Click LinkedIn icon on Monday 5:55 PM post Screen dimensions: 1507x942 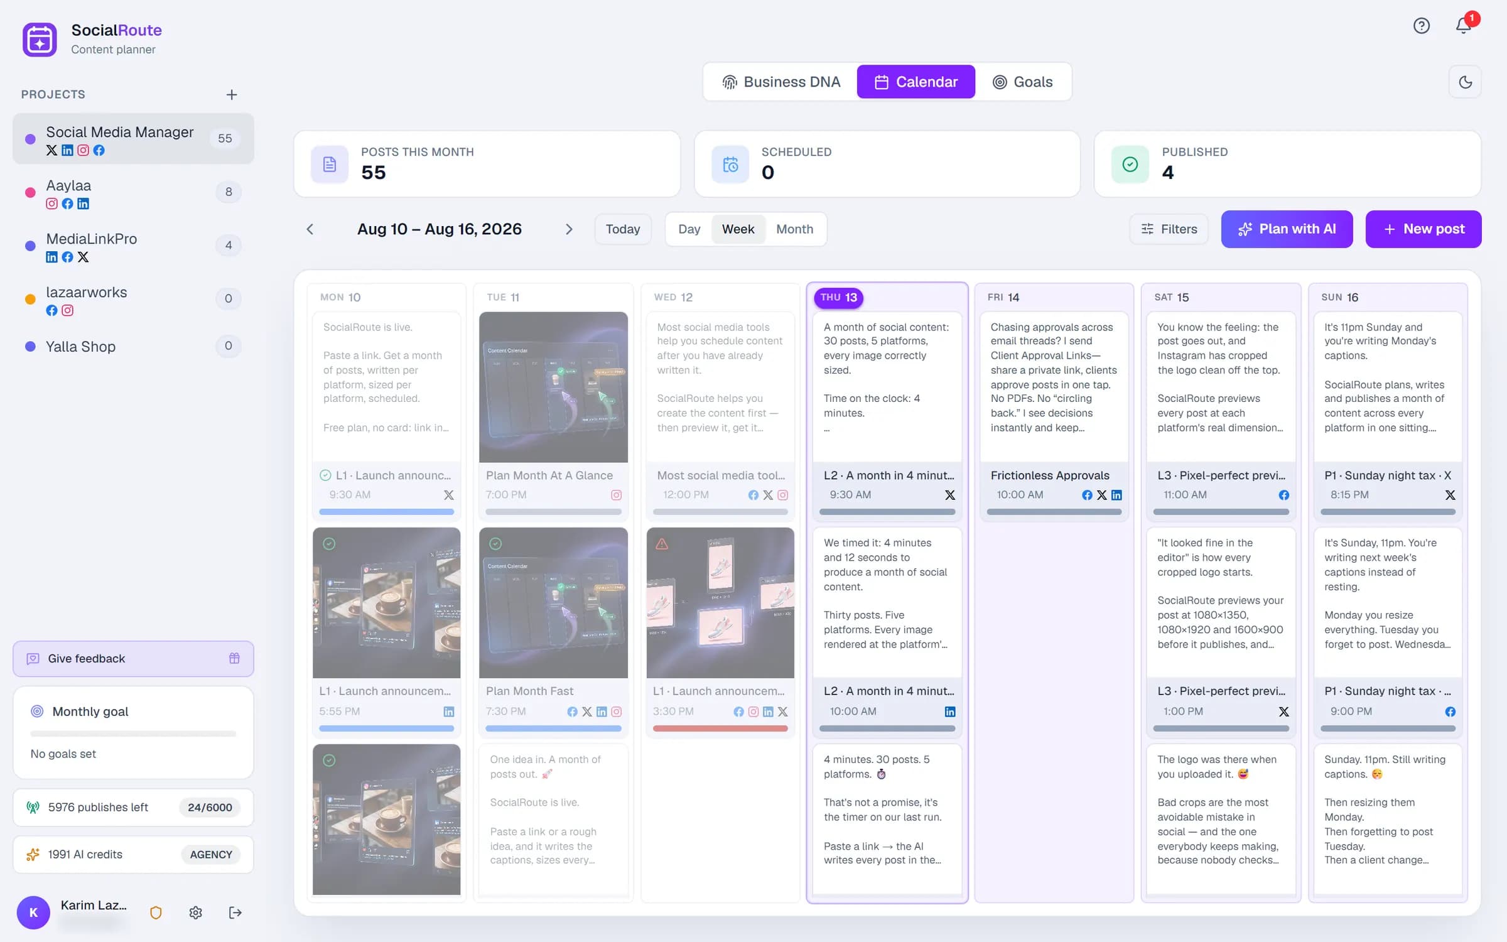click(x=449, y=712)
